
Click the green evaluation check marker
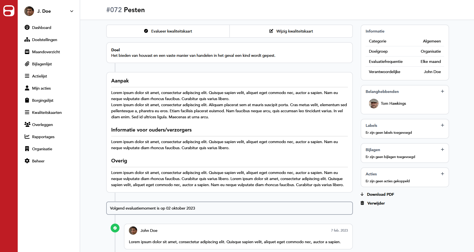(x=115, y=228)
